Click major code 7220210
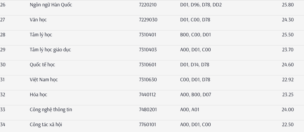Screen dimensions: 304x132 coord(148,5)
